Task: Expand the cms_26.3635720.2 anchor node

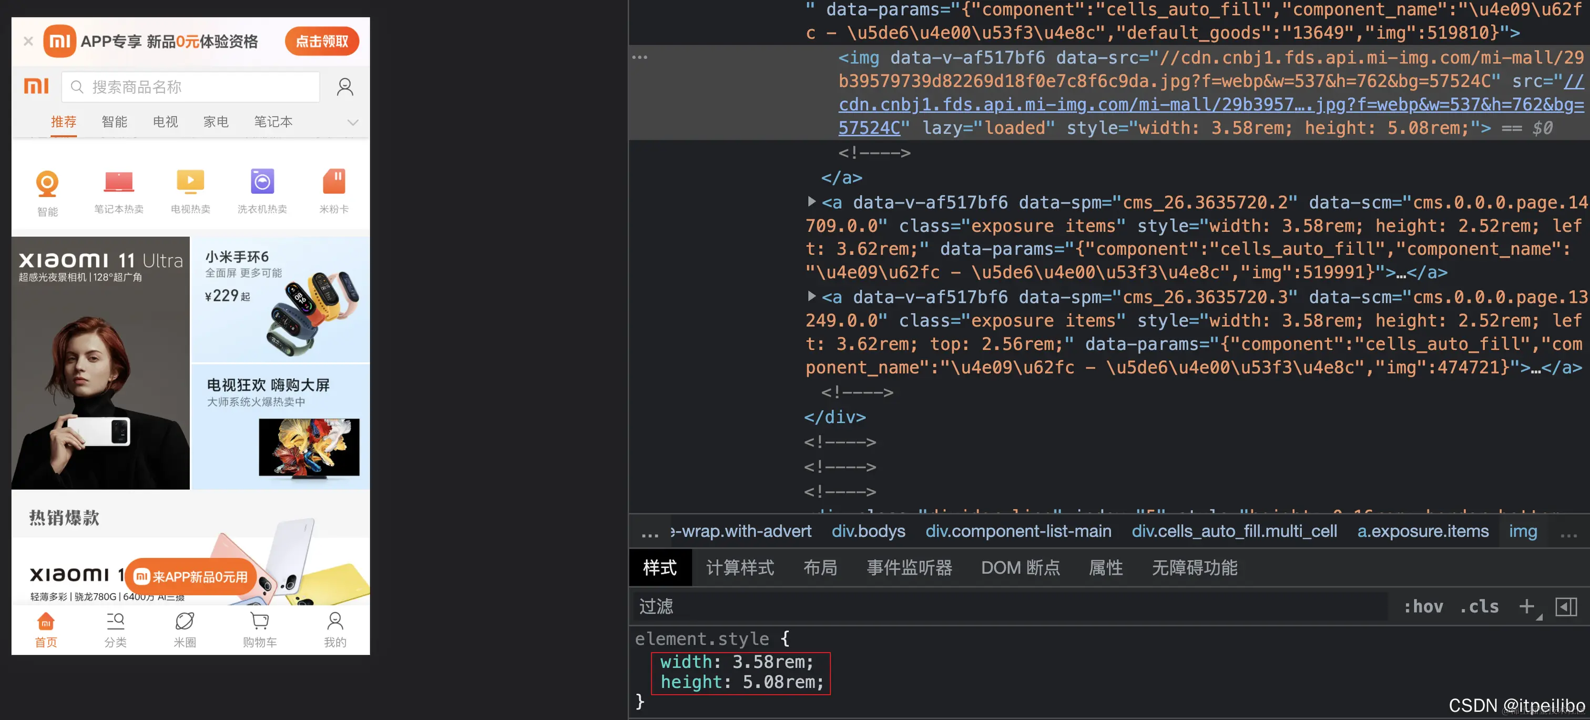Action: tap(812, 202)
